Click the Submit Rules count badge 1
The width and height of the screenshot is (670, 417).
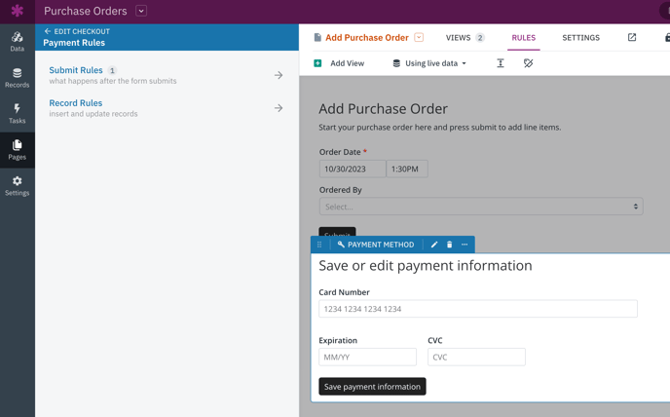pyautogui.click(x=112, y=70)
